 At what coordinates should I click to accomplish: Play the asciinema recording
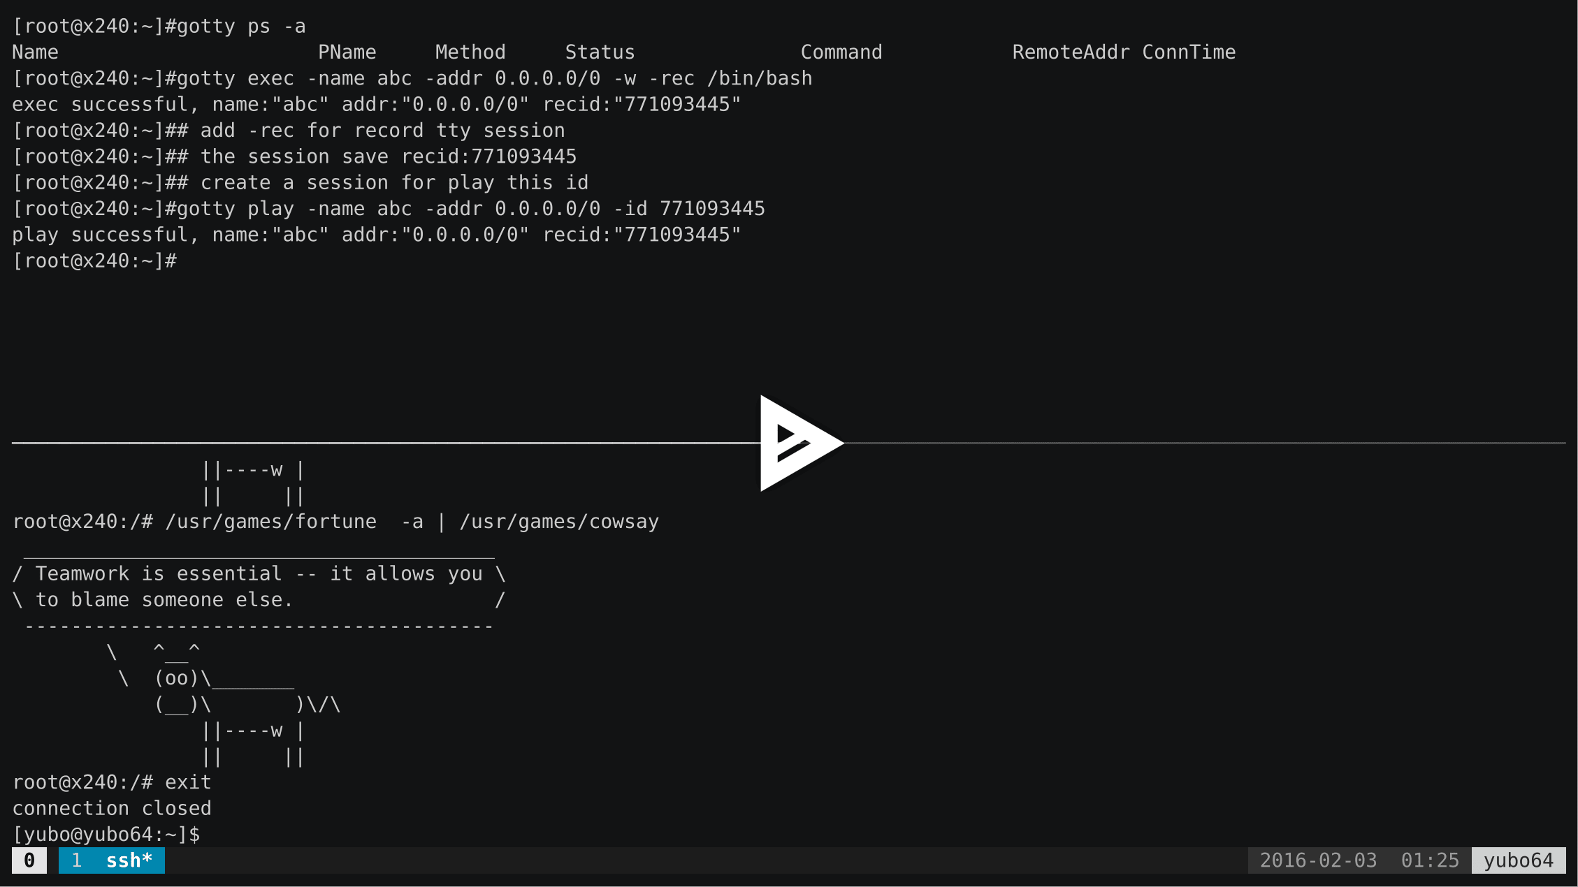pos(801,443)
